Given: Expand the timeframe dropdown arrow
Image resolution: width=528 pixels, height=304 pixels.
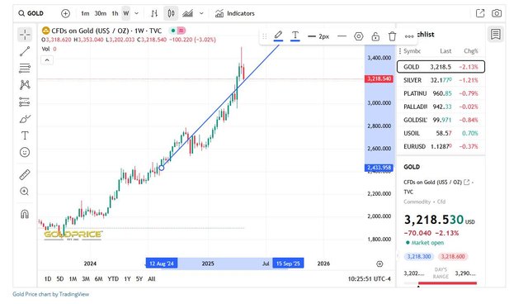Looking at the screenshot, I should tap(136, 13).
